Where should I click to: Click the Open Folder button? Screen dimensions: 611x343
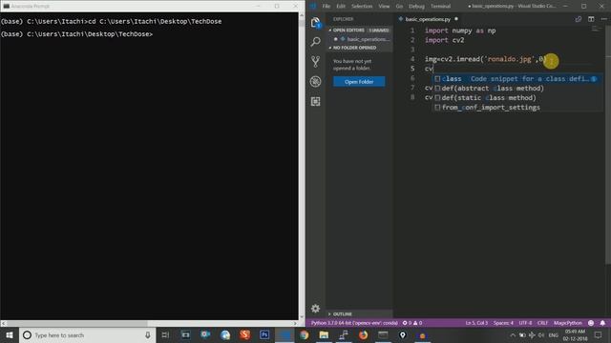[359, 82]
